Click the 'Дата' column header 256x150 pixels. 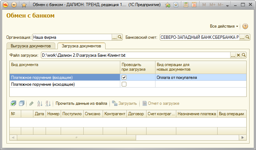pyautogui.click(x=39, y=114)
